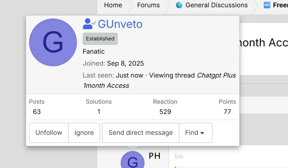Click the followed-user icon beside GUnveto
The width and height of the screenshot is (288, 168).
coord(89,24)
